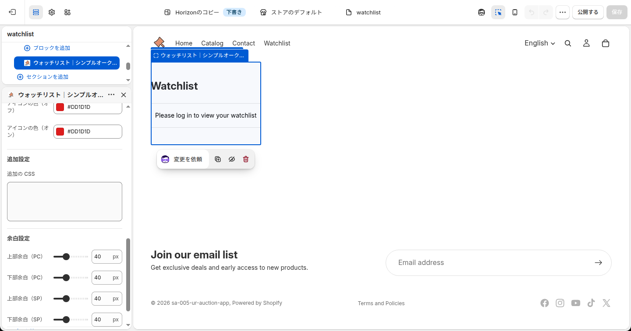Open the sections panel icon

(36, 12)
